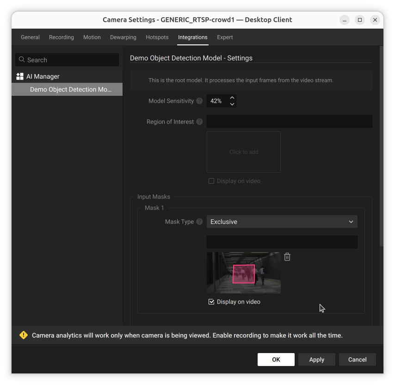Click the search magnifier icon
This screenshot has width=395, height=385.
(22, 60)
